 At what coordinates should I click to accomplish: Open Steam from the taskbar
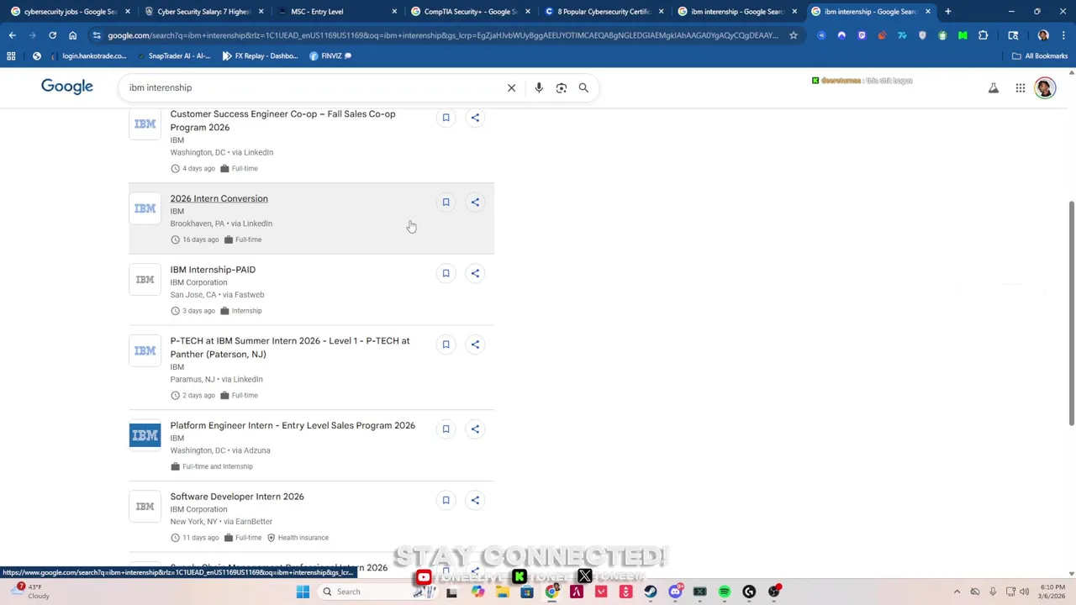pos(651,592)
